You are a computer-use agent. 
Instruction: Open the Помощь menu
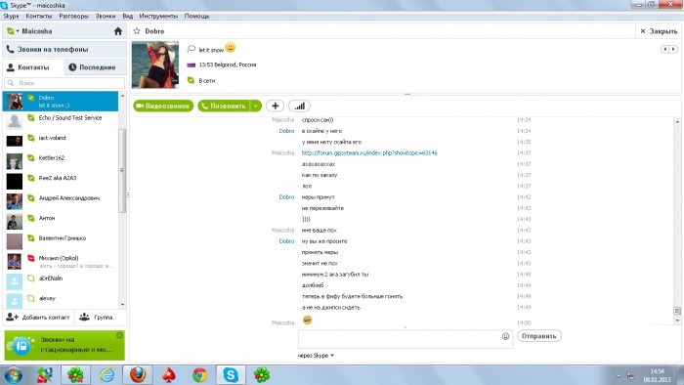196,17
